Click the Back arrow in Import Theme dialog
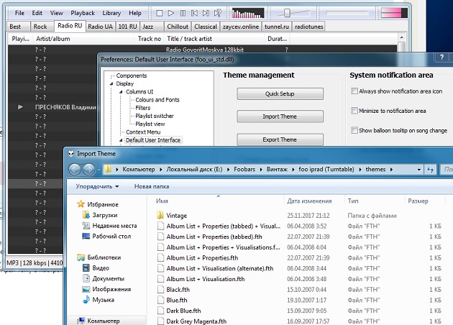453x325 pixels. tap(75, 169)
